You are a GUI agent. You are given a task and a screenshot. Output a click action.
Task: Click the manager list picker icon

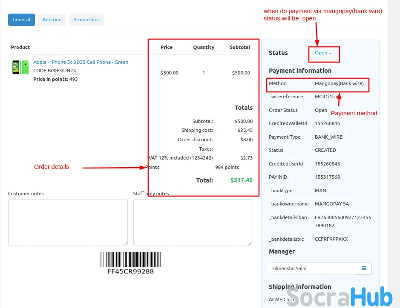point(364,268)
